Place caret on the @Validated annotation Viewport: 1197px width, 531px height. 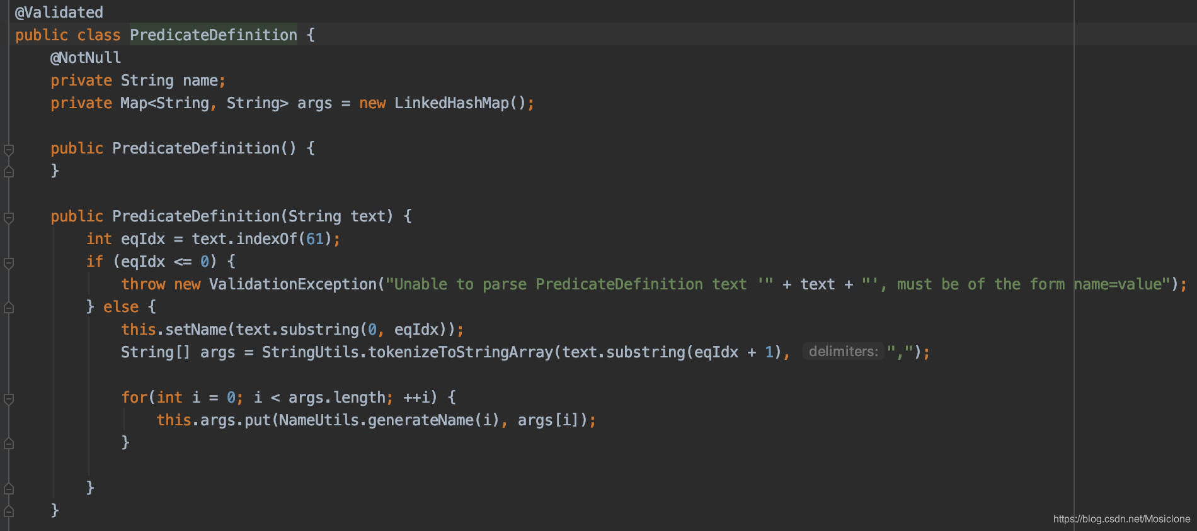tap(59, 12)
